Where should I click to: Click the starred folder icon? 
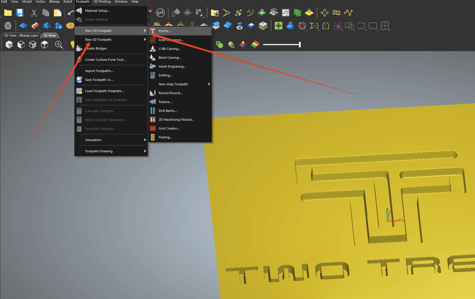(x=215, y=13)
